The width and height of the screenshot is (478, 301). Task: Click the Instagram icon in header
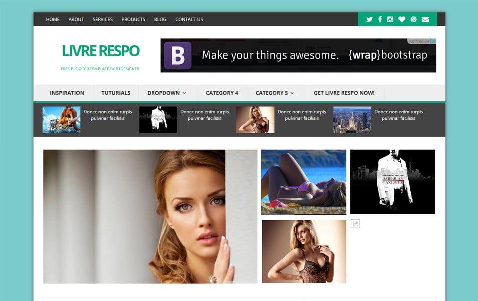click(391, 19)
